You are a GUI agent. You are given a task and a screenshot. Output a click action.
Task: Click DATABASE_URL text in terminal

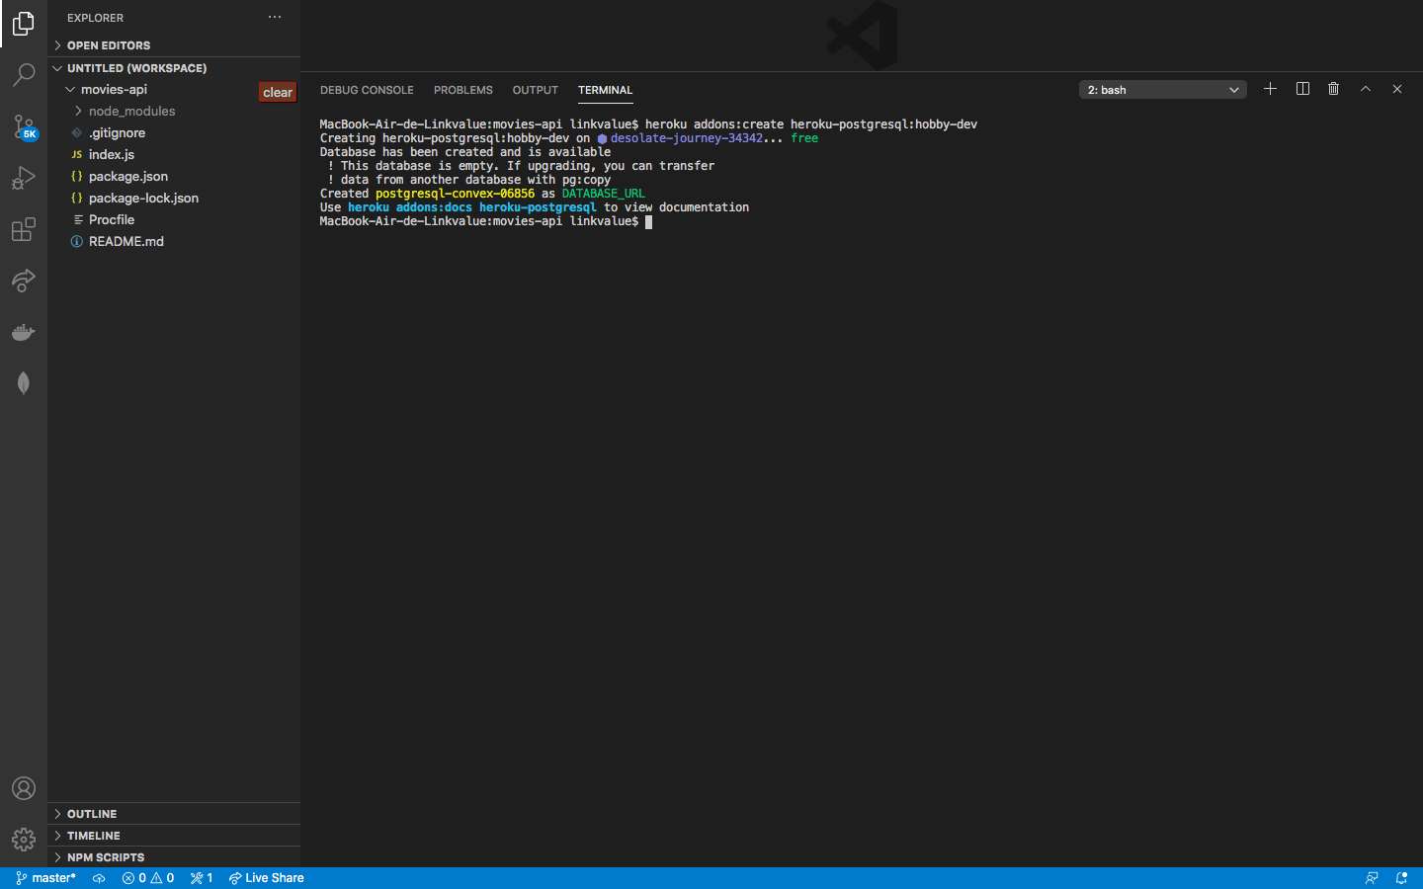pyautogui.click(x=603, y=194)
